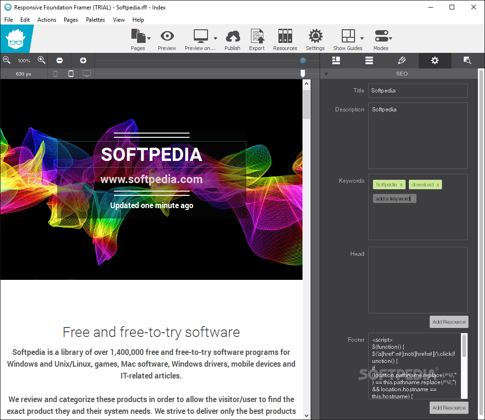Image resolution: width=485 pixels, height=420 pixels.
Task: Switch to the layout blocks panel tab
Action: [336, 60]
